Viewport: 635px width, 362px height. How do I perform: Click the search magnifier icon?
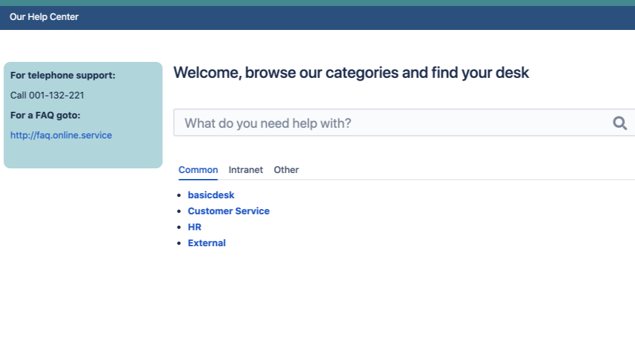620,123
